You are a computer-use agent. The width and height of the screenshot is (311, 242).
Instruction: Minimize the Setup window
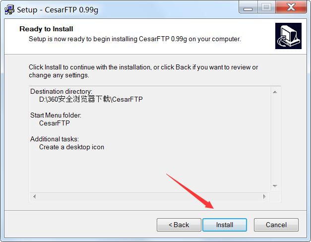pos(248,7)
